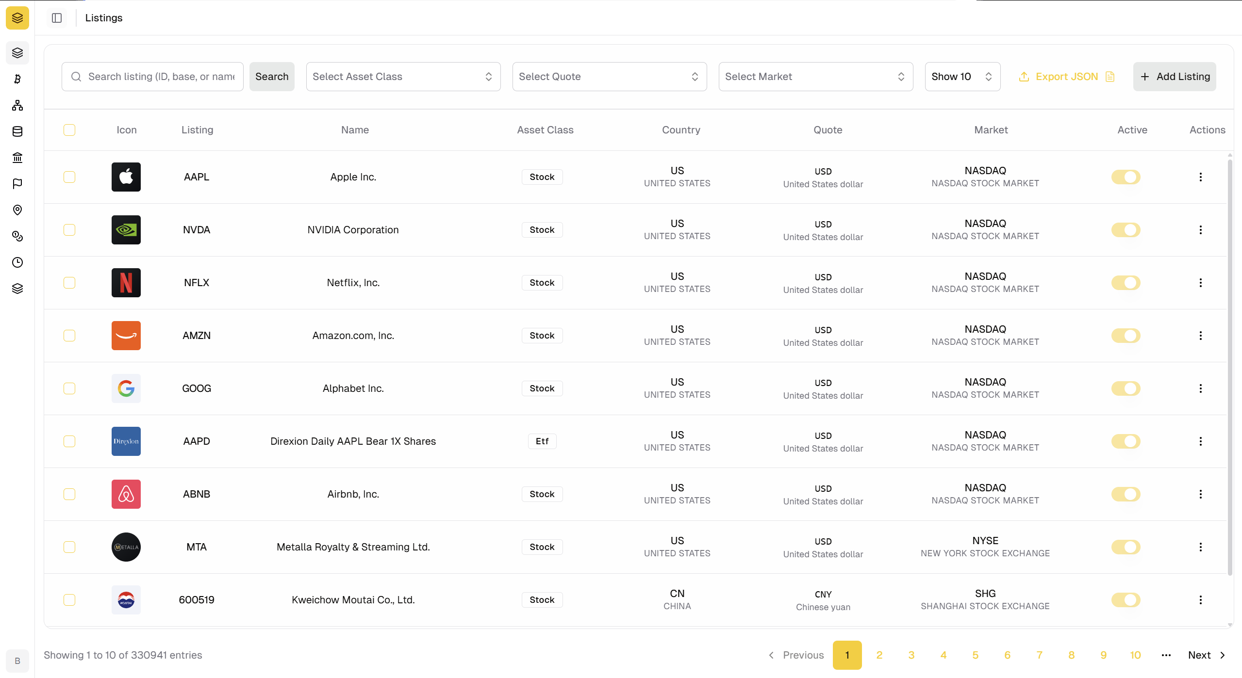The width and height of the screenshot is (1242, 678).
Task: Go to page 2
Action: [879, 655]
